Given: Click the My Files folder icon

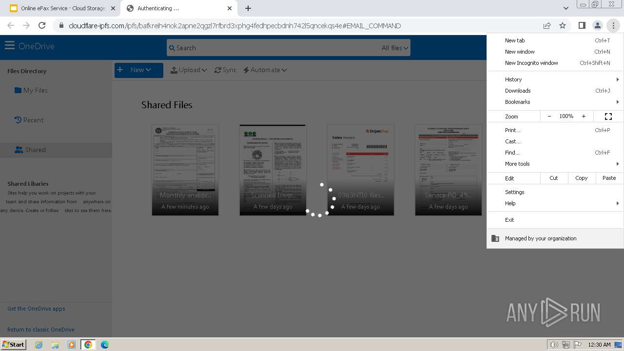Looking at the screenshot, I should point(18,90).
